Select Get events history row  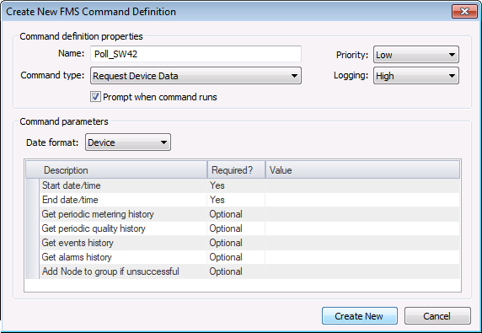pyautogui.click(x=243, y=243)
